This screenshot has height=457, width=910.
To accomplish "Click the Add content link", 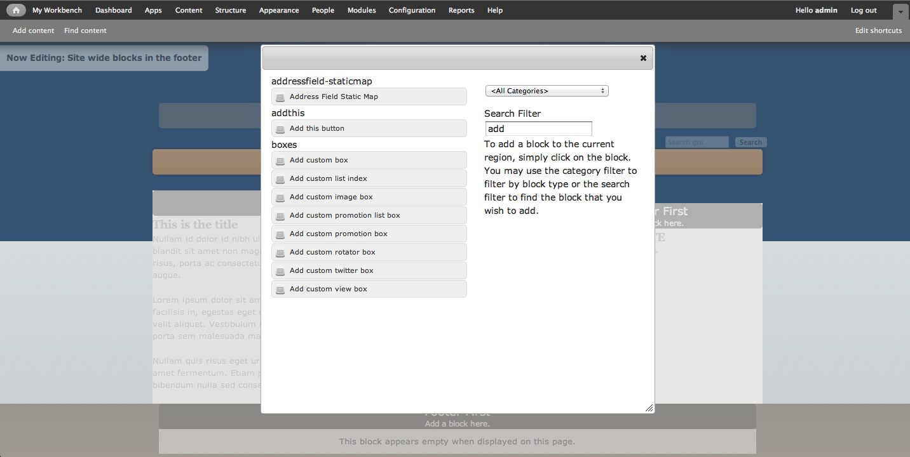I will point(33,30).
